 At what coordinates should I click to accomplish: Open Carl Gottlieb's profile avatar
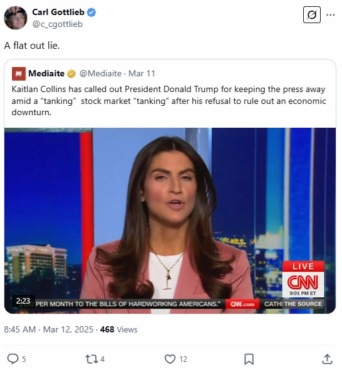pyautogui.click(x=16, y=18)
